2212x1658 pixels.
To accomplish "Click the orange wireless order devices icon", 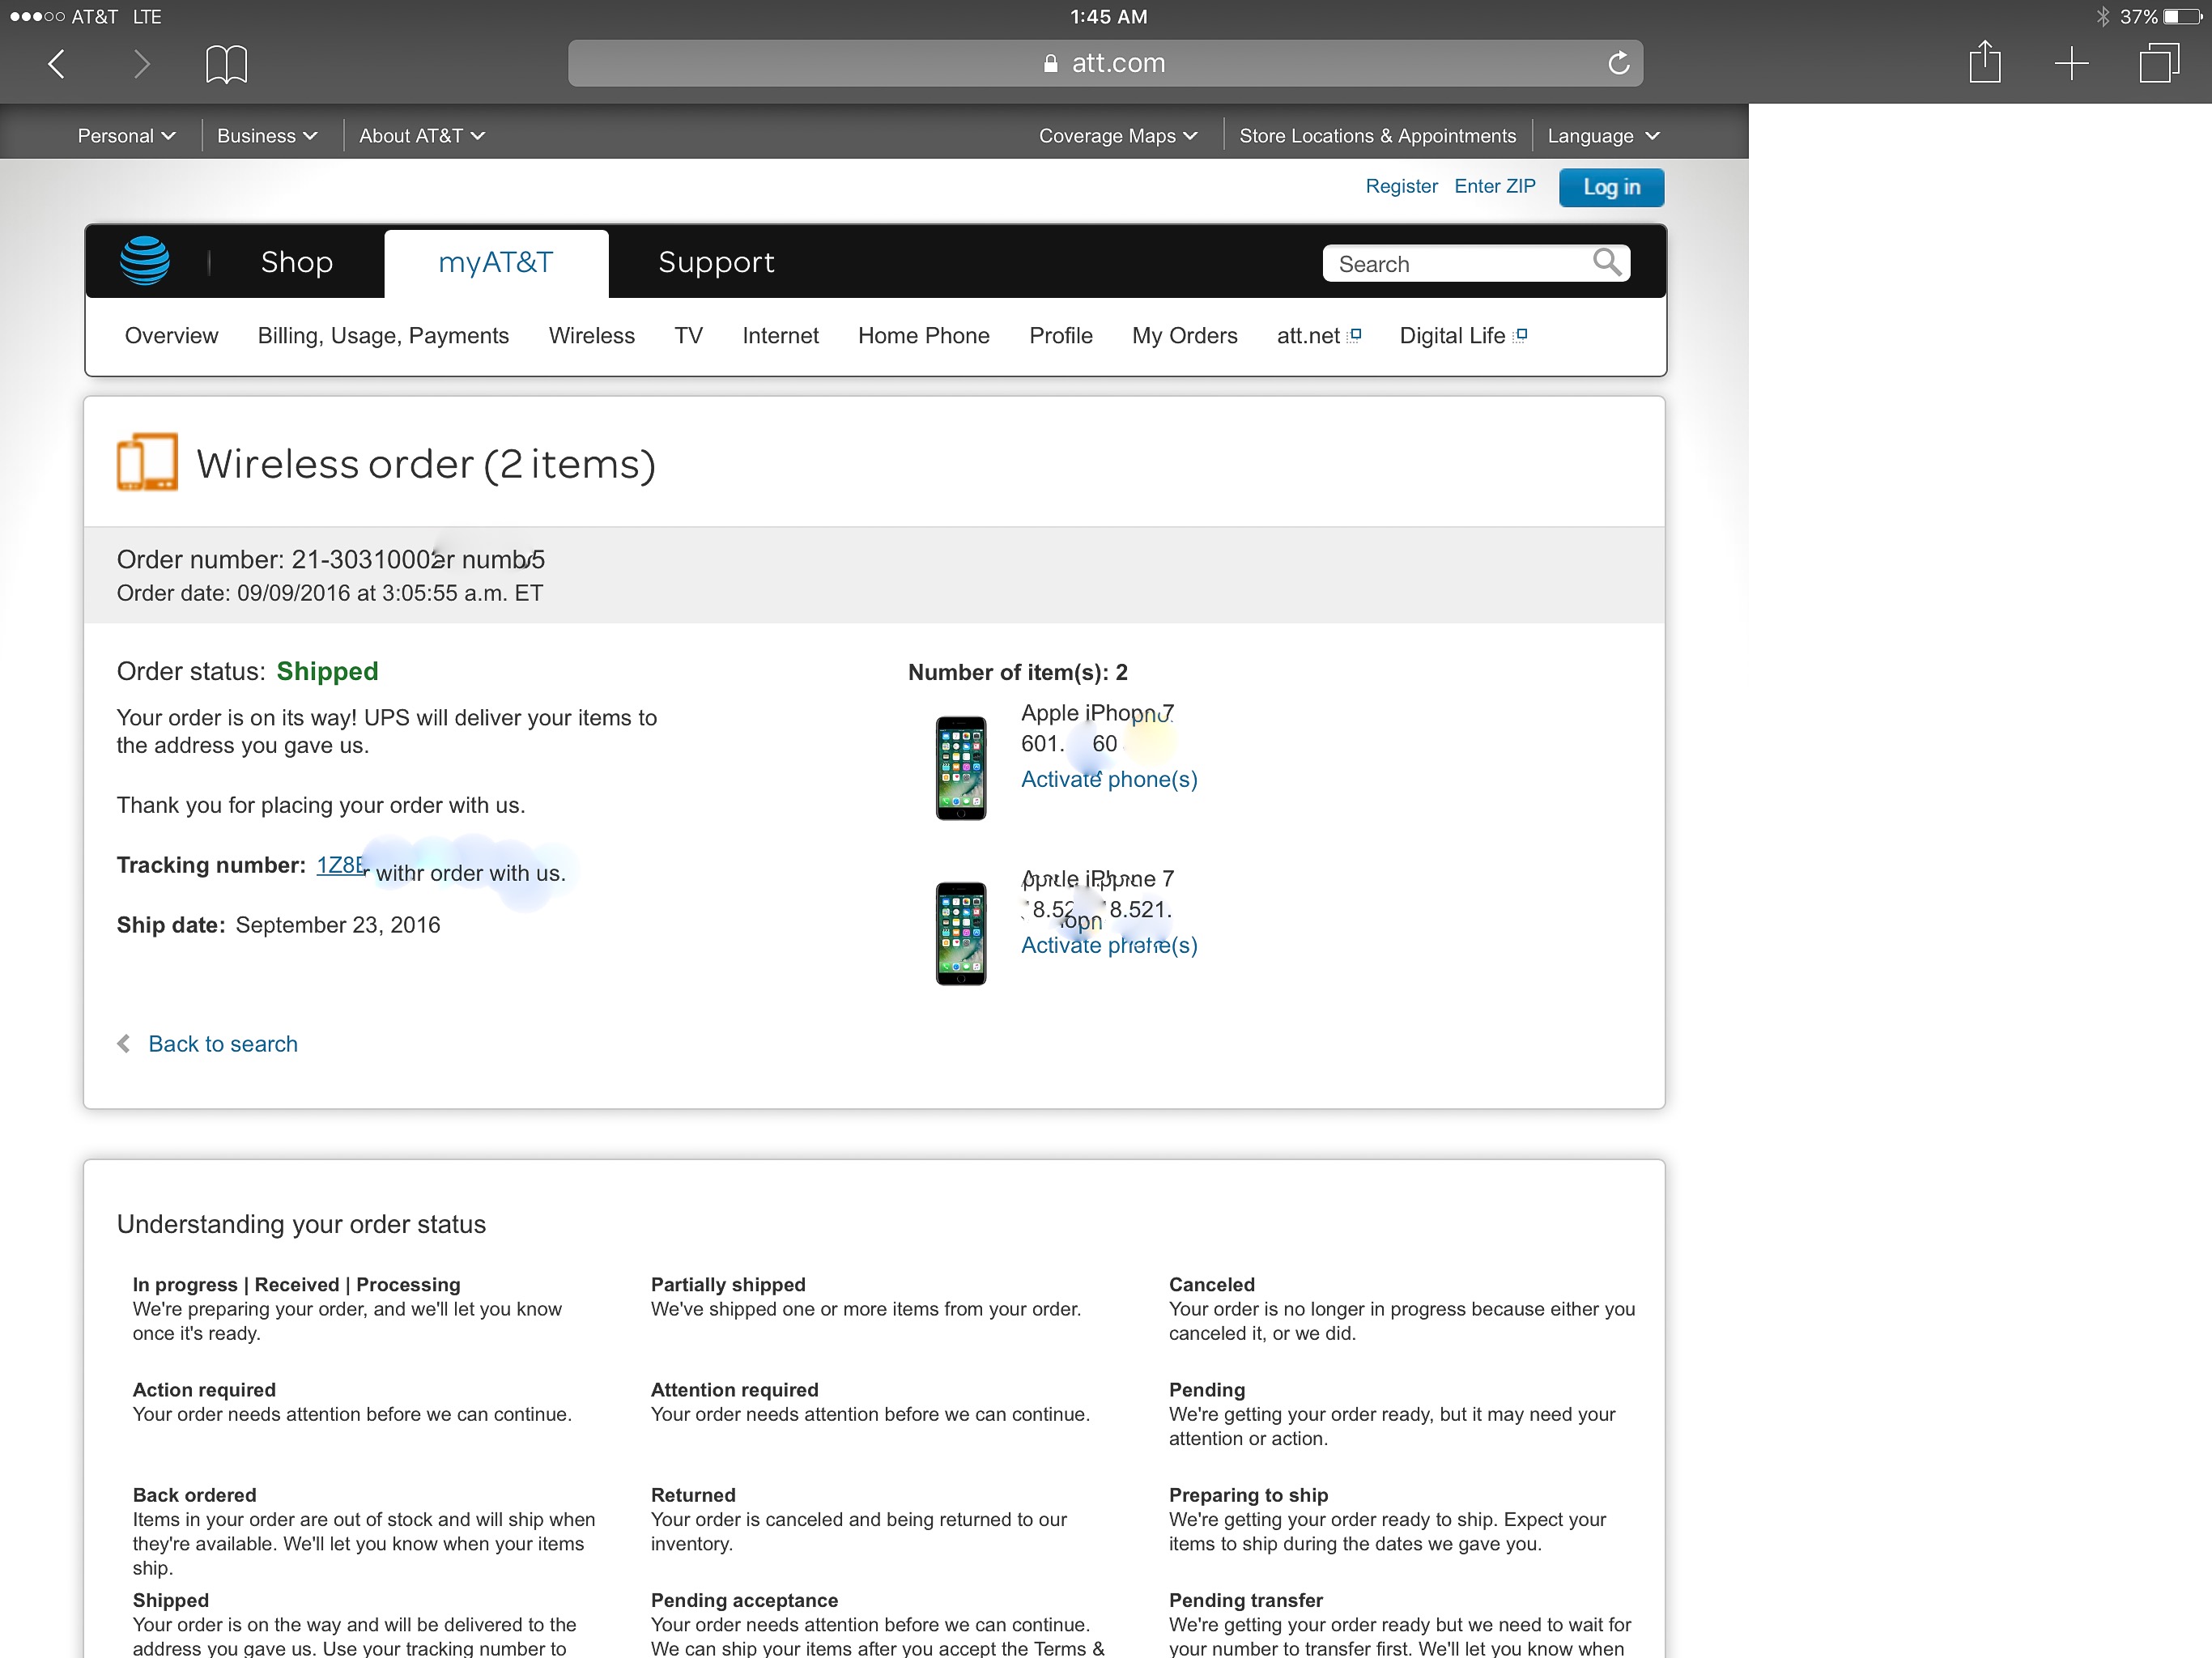I will click(147, 461).
